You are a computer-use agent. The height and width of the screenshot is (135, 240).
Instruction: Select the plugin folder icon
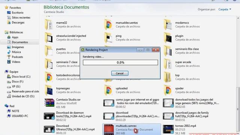(x=168, y=37)
